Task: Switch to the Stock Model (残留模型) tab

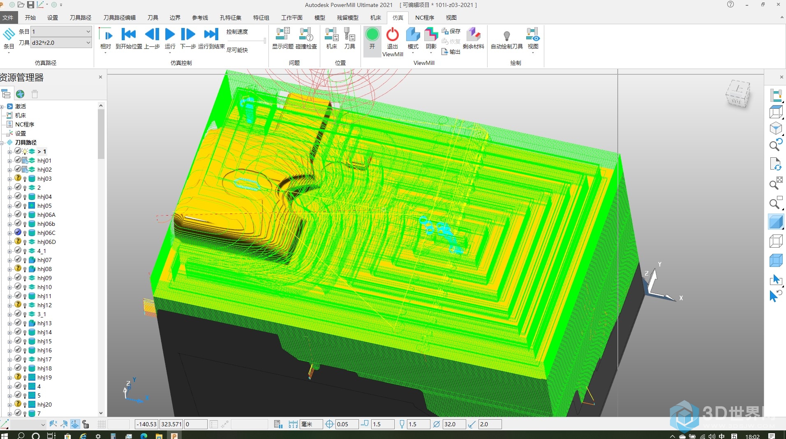Action: (348, 18)
